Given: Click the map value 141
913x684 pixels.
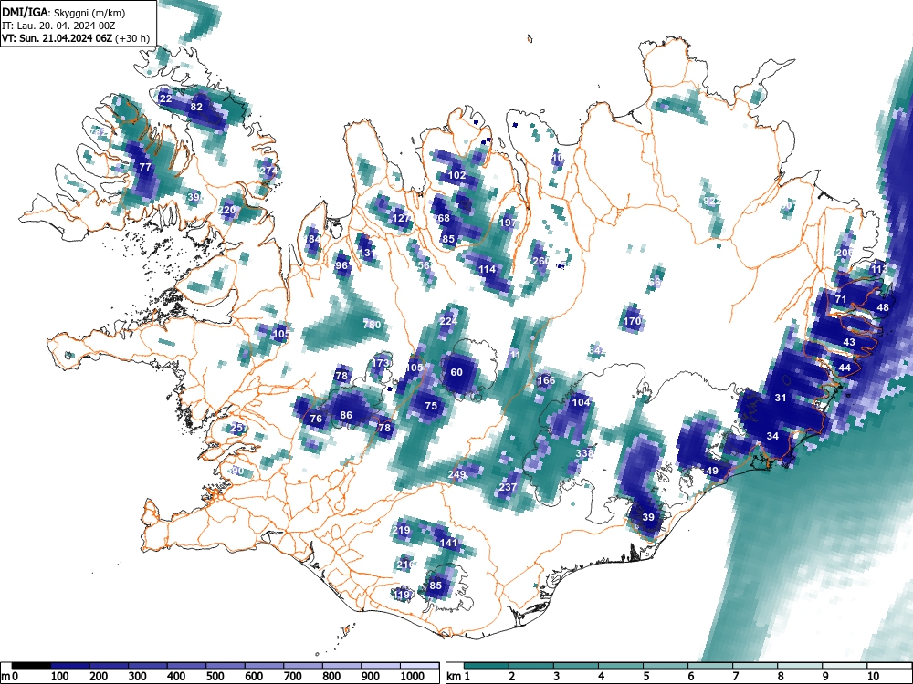Looking at the screenshot, I should tap(448, 543).
